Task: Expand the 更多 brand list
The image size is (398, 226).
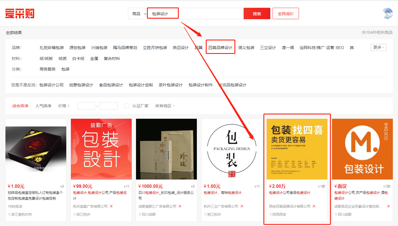Action: 378,47
